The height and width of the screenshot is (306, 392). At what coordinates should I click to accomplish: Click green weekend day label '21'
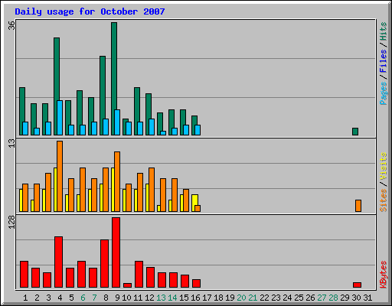click(253, 298)
